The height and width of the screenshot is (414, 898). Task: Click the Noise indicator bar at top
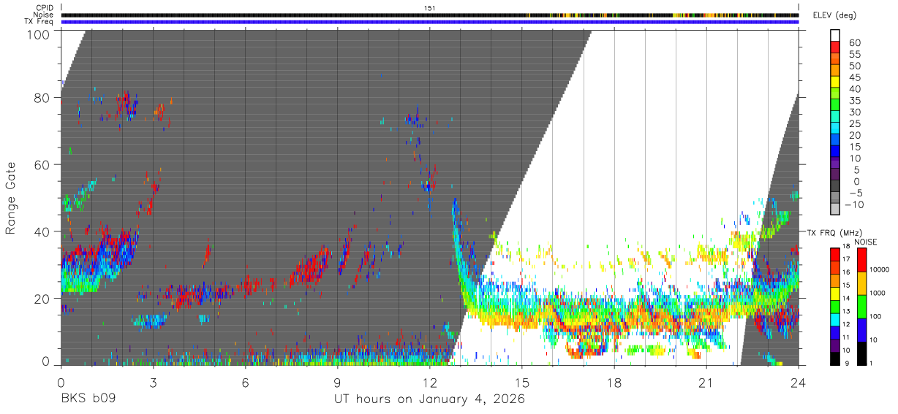[430, 15]
